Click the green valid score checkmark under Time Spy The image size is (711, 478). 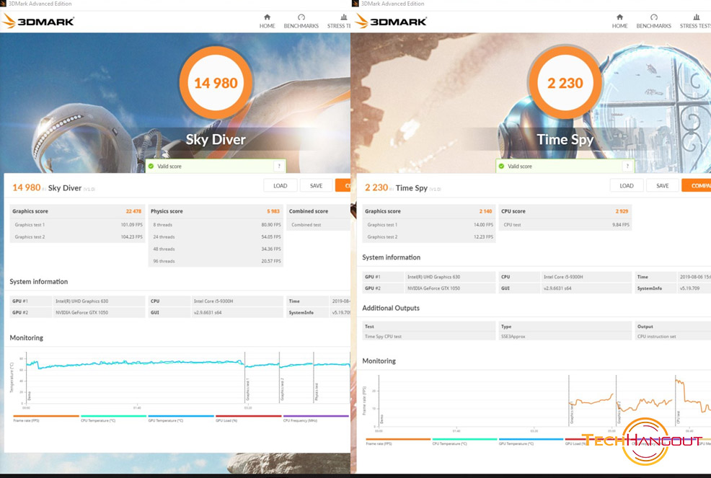click(501, 167)
